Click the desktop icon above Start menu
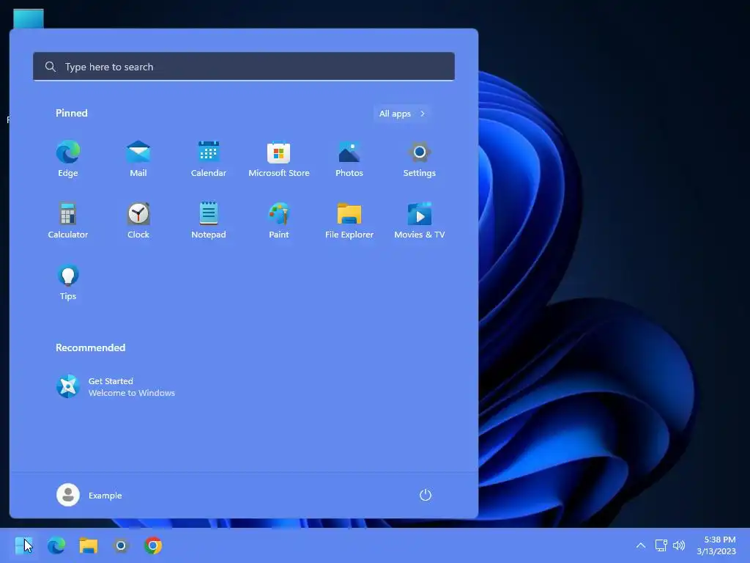Image resolution: width=750 pixels, height=563 pixels. [x=29, y=18]
